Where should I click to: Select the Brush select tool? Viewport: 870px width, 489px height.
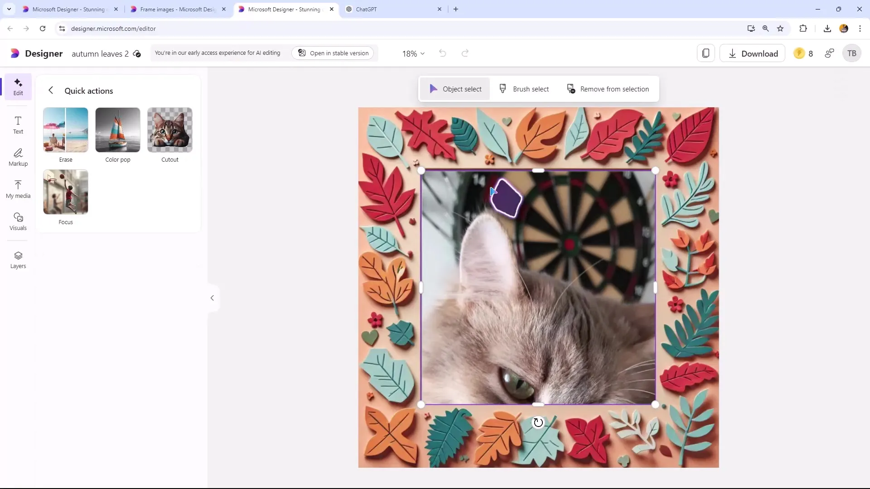[x=525, y=89]
